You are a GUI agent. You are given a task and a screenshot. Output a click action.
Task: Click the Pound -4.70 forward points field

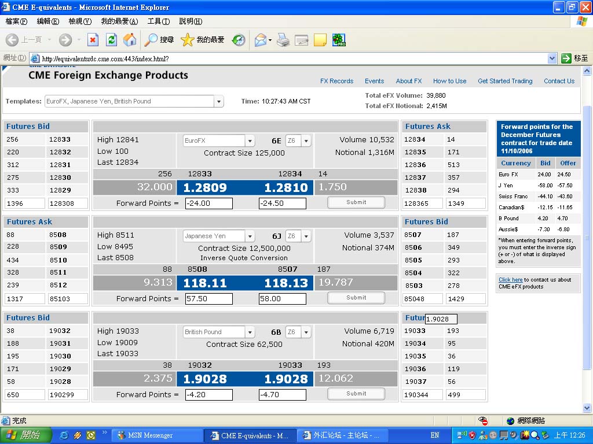click(283, 394)
